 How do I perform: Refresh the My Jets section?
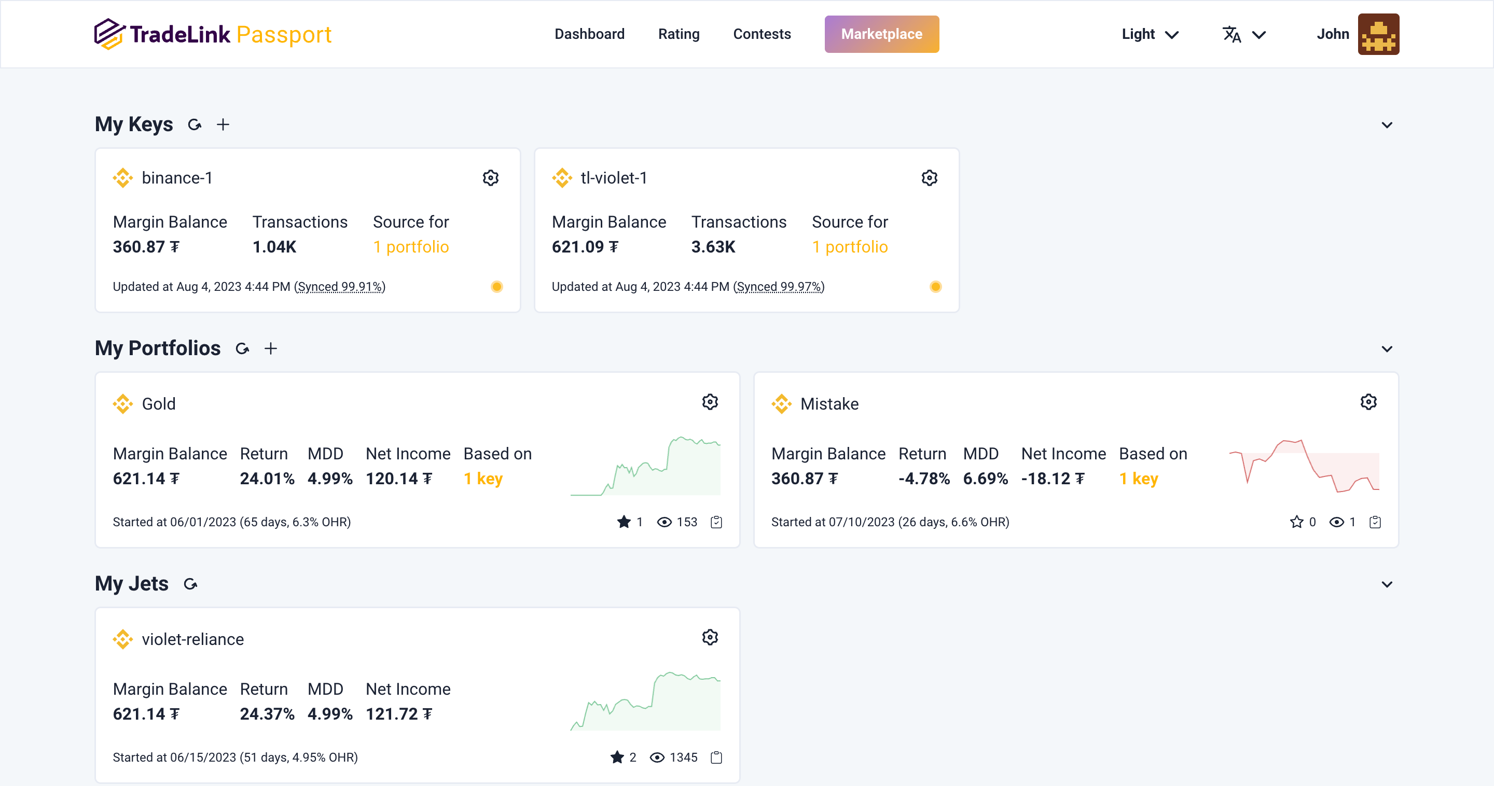[190, 584]
